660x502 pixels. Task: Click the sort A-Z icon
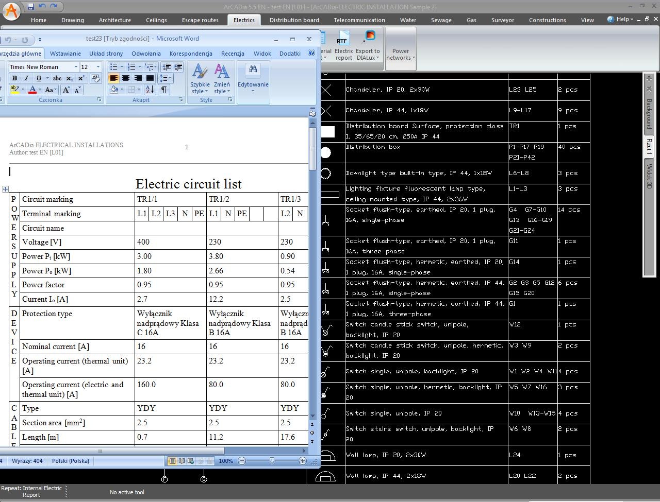tap(150, 90)
